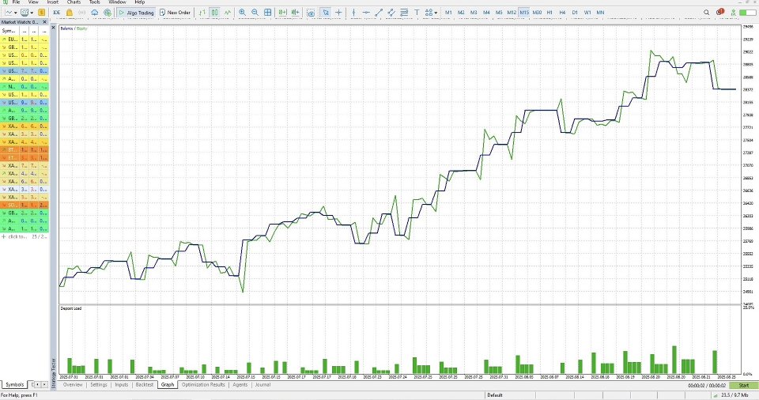Select the ET... symbol row

pyautogui.click(x=25, y=157)
